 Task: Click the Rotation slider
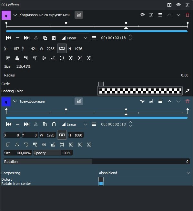click(97, 162)
